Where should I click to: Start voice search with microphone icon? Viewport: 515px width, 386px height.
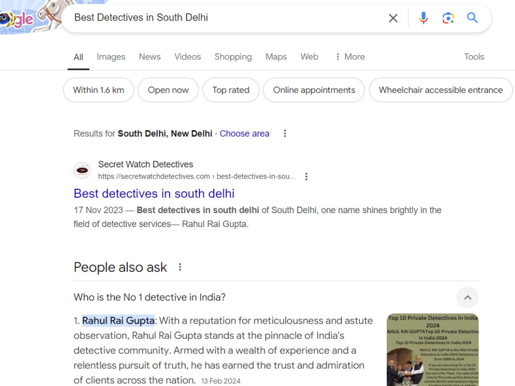coord(423,17)
